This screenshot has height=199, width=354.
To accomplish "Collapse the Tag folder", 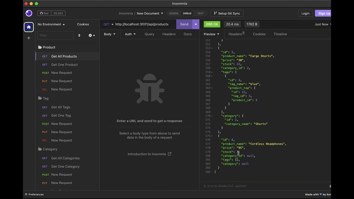I will coord(43,98).
